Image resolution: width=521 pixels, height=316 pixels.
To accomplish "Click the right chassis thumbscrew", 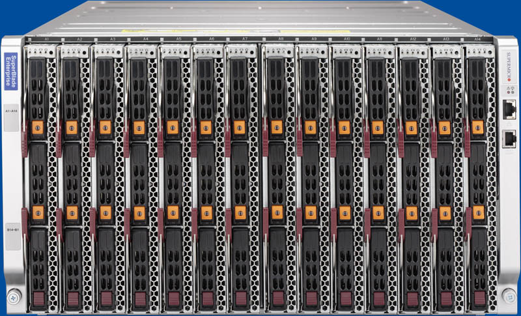I will click(509, 296).
